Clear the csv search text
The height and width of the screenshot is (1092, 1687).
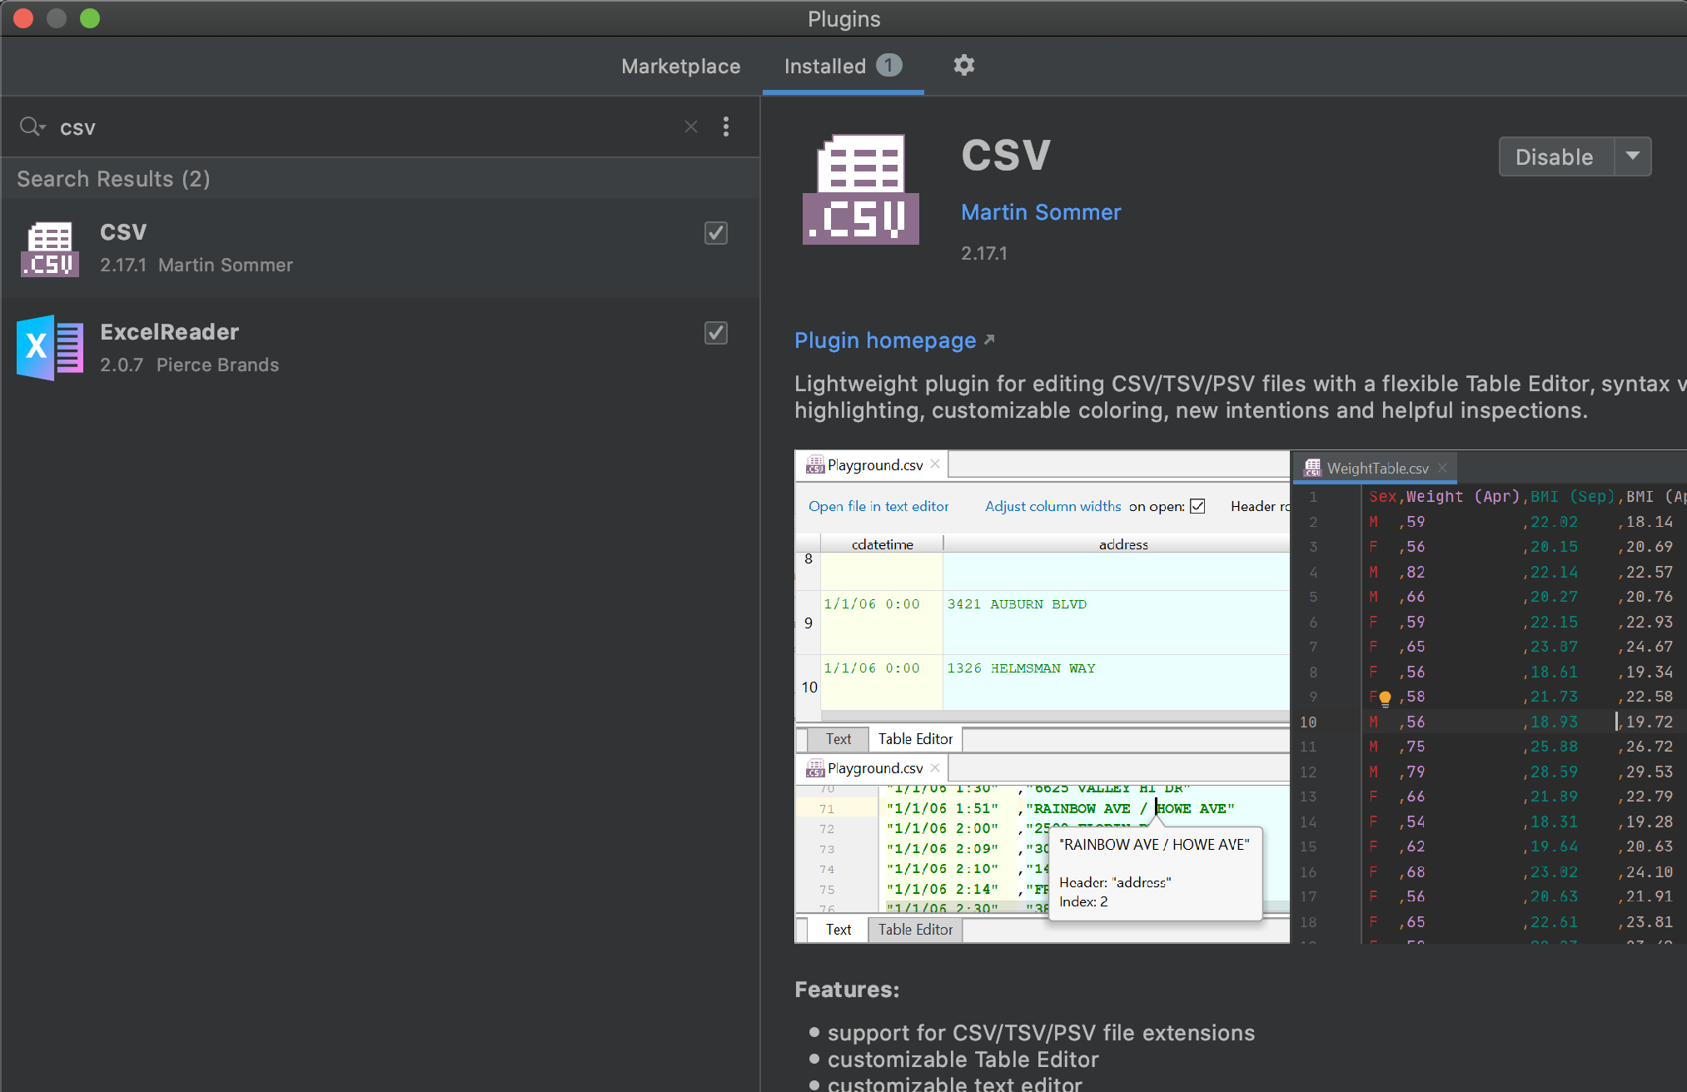[690, 127]
